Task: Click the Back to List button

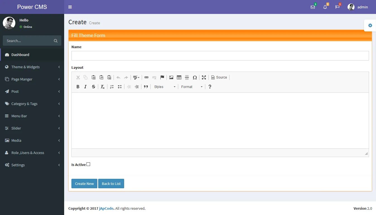Action: pyautogui.click(x=111, y=184)
